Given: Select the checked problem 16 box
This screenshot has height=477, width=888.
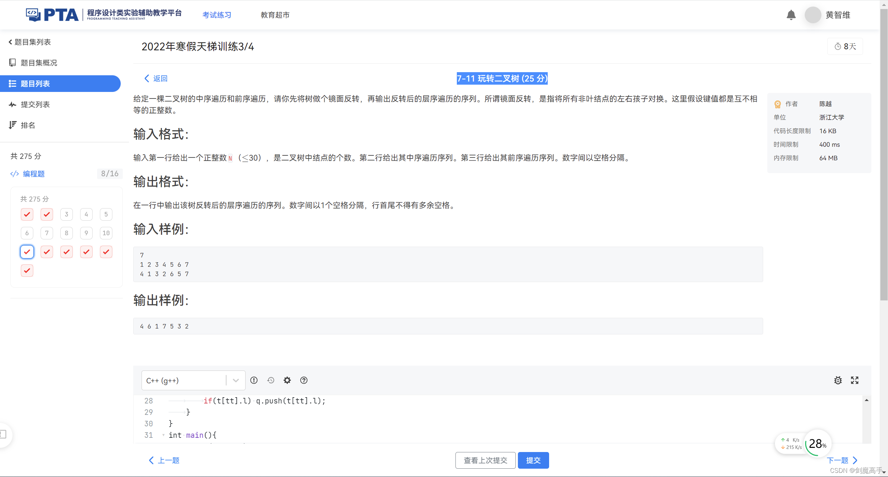Looking at the screenshot, I should 27,271.
